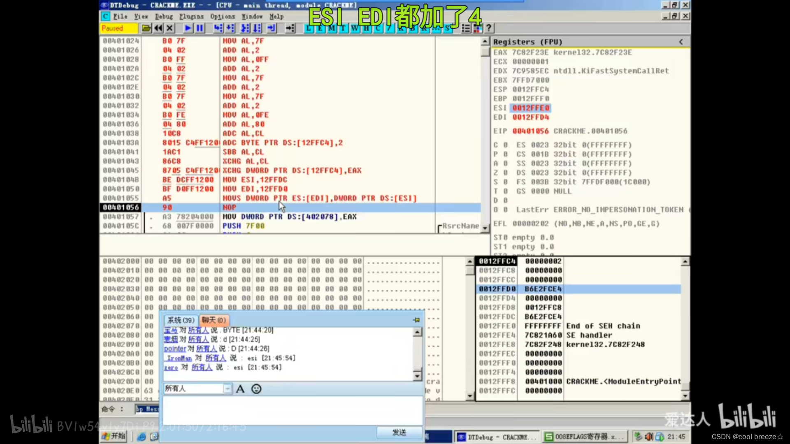Viewport: 790px width, 444px height.
Task: Click the pin icon in chat panel
Action: coord(416,320)
